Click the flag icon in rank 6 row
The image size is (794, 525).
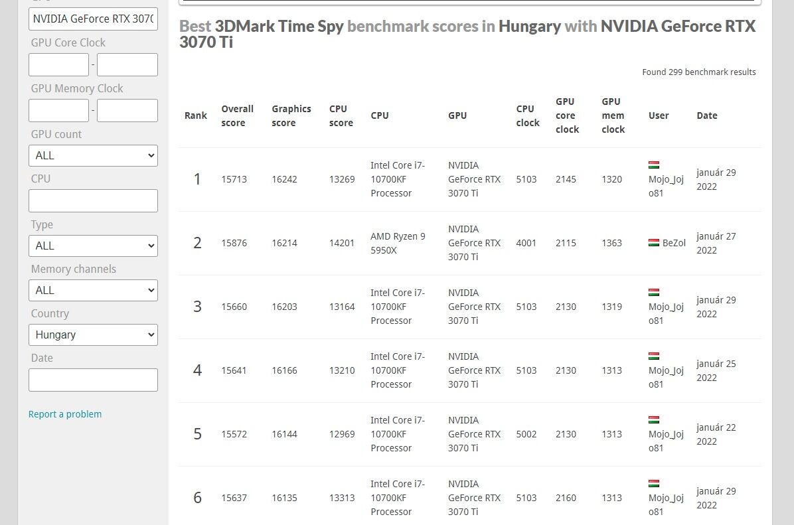(x=654, y=484)
